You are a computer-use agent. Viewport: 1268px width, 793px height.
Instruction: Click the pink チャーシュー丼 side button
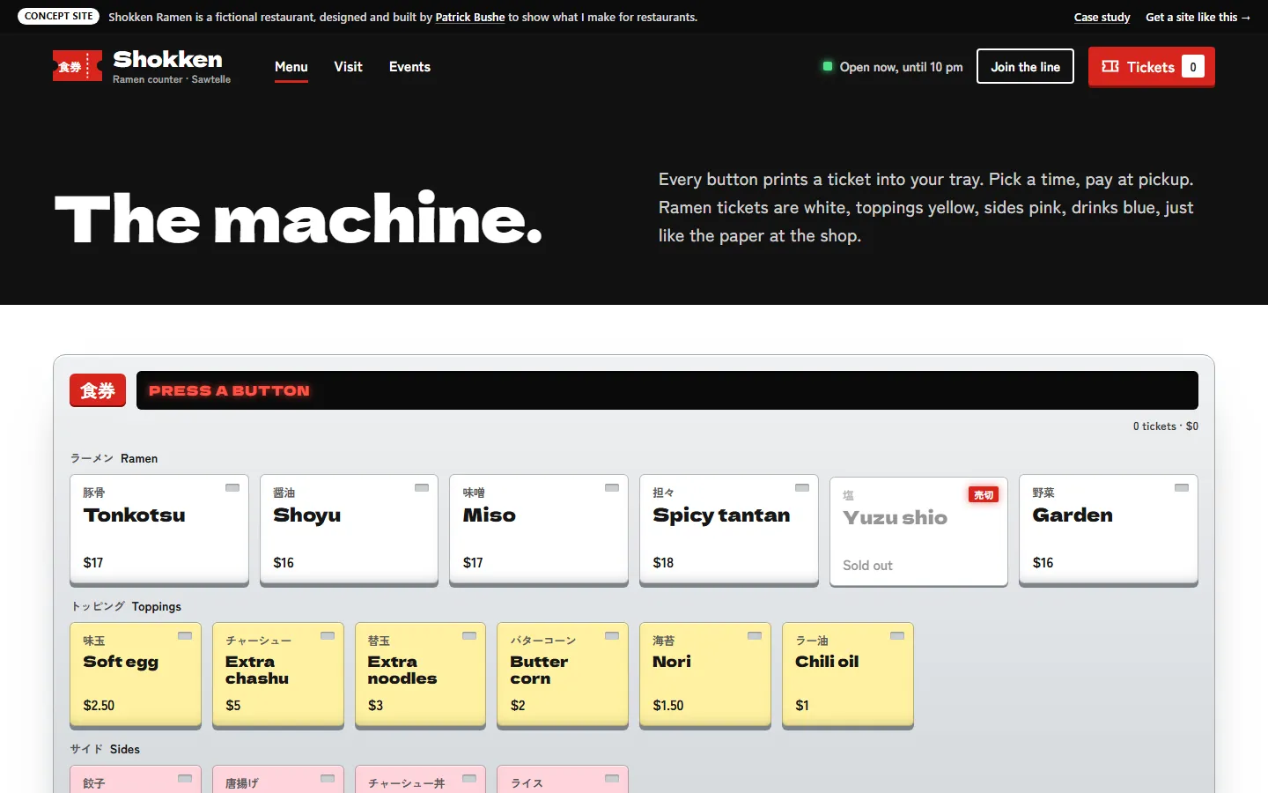pos(420,780)
